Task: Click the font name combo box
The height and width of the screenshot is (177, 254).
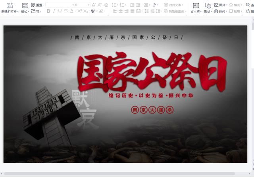Action: tap(60, 5)
